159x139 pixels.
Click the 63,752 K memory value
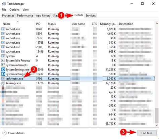(x=111, y=124)
